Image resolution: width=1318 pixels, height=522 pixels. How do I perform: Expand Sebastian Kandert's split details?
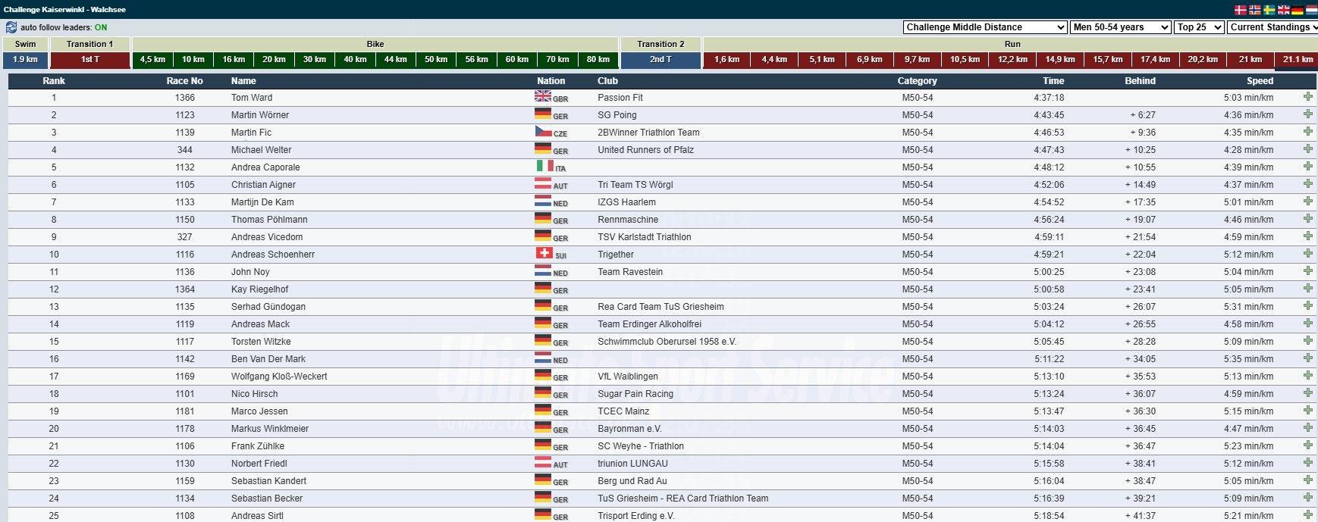pyautogui.click(x=1308, y=480)
